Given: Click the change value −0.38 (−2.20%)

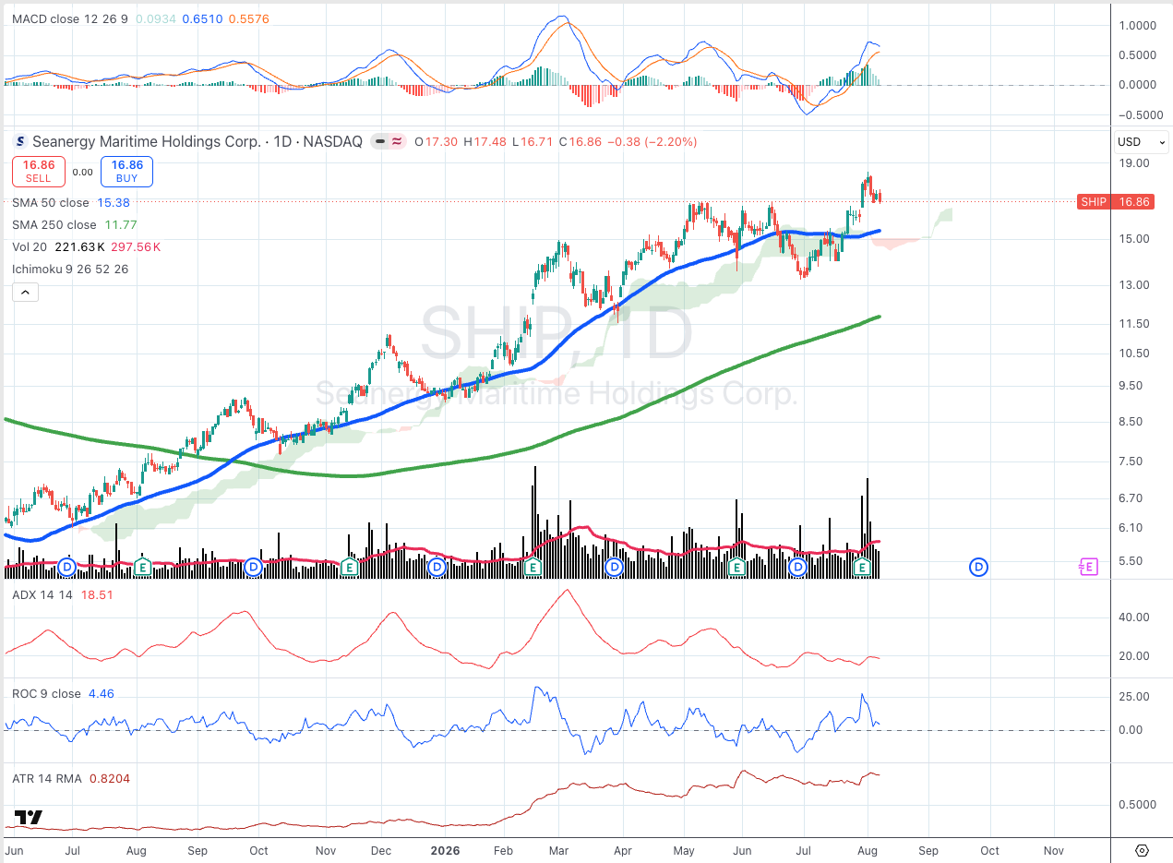Looking at the screenshot, I should (x=653, y=142).
